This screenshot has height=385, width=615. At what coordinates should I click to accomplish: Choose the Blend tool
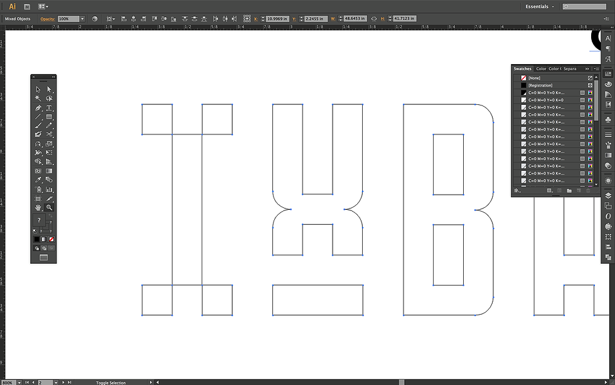tap(49, 180)
